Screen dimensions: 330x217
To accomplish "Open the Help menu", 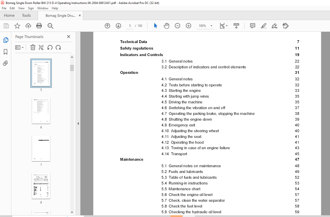I will [55, 8].
